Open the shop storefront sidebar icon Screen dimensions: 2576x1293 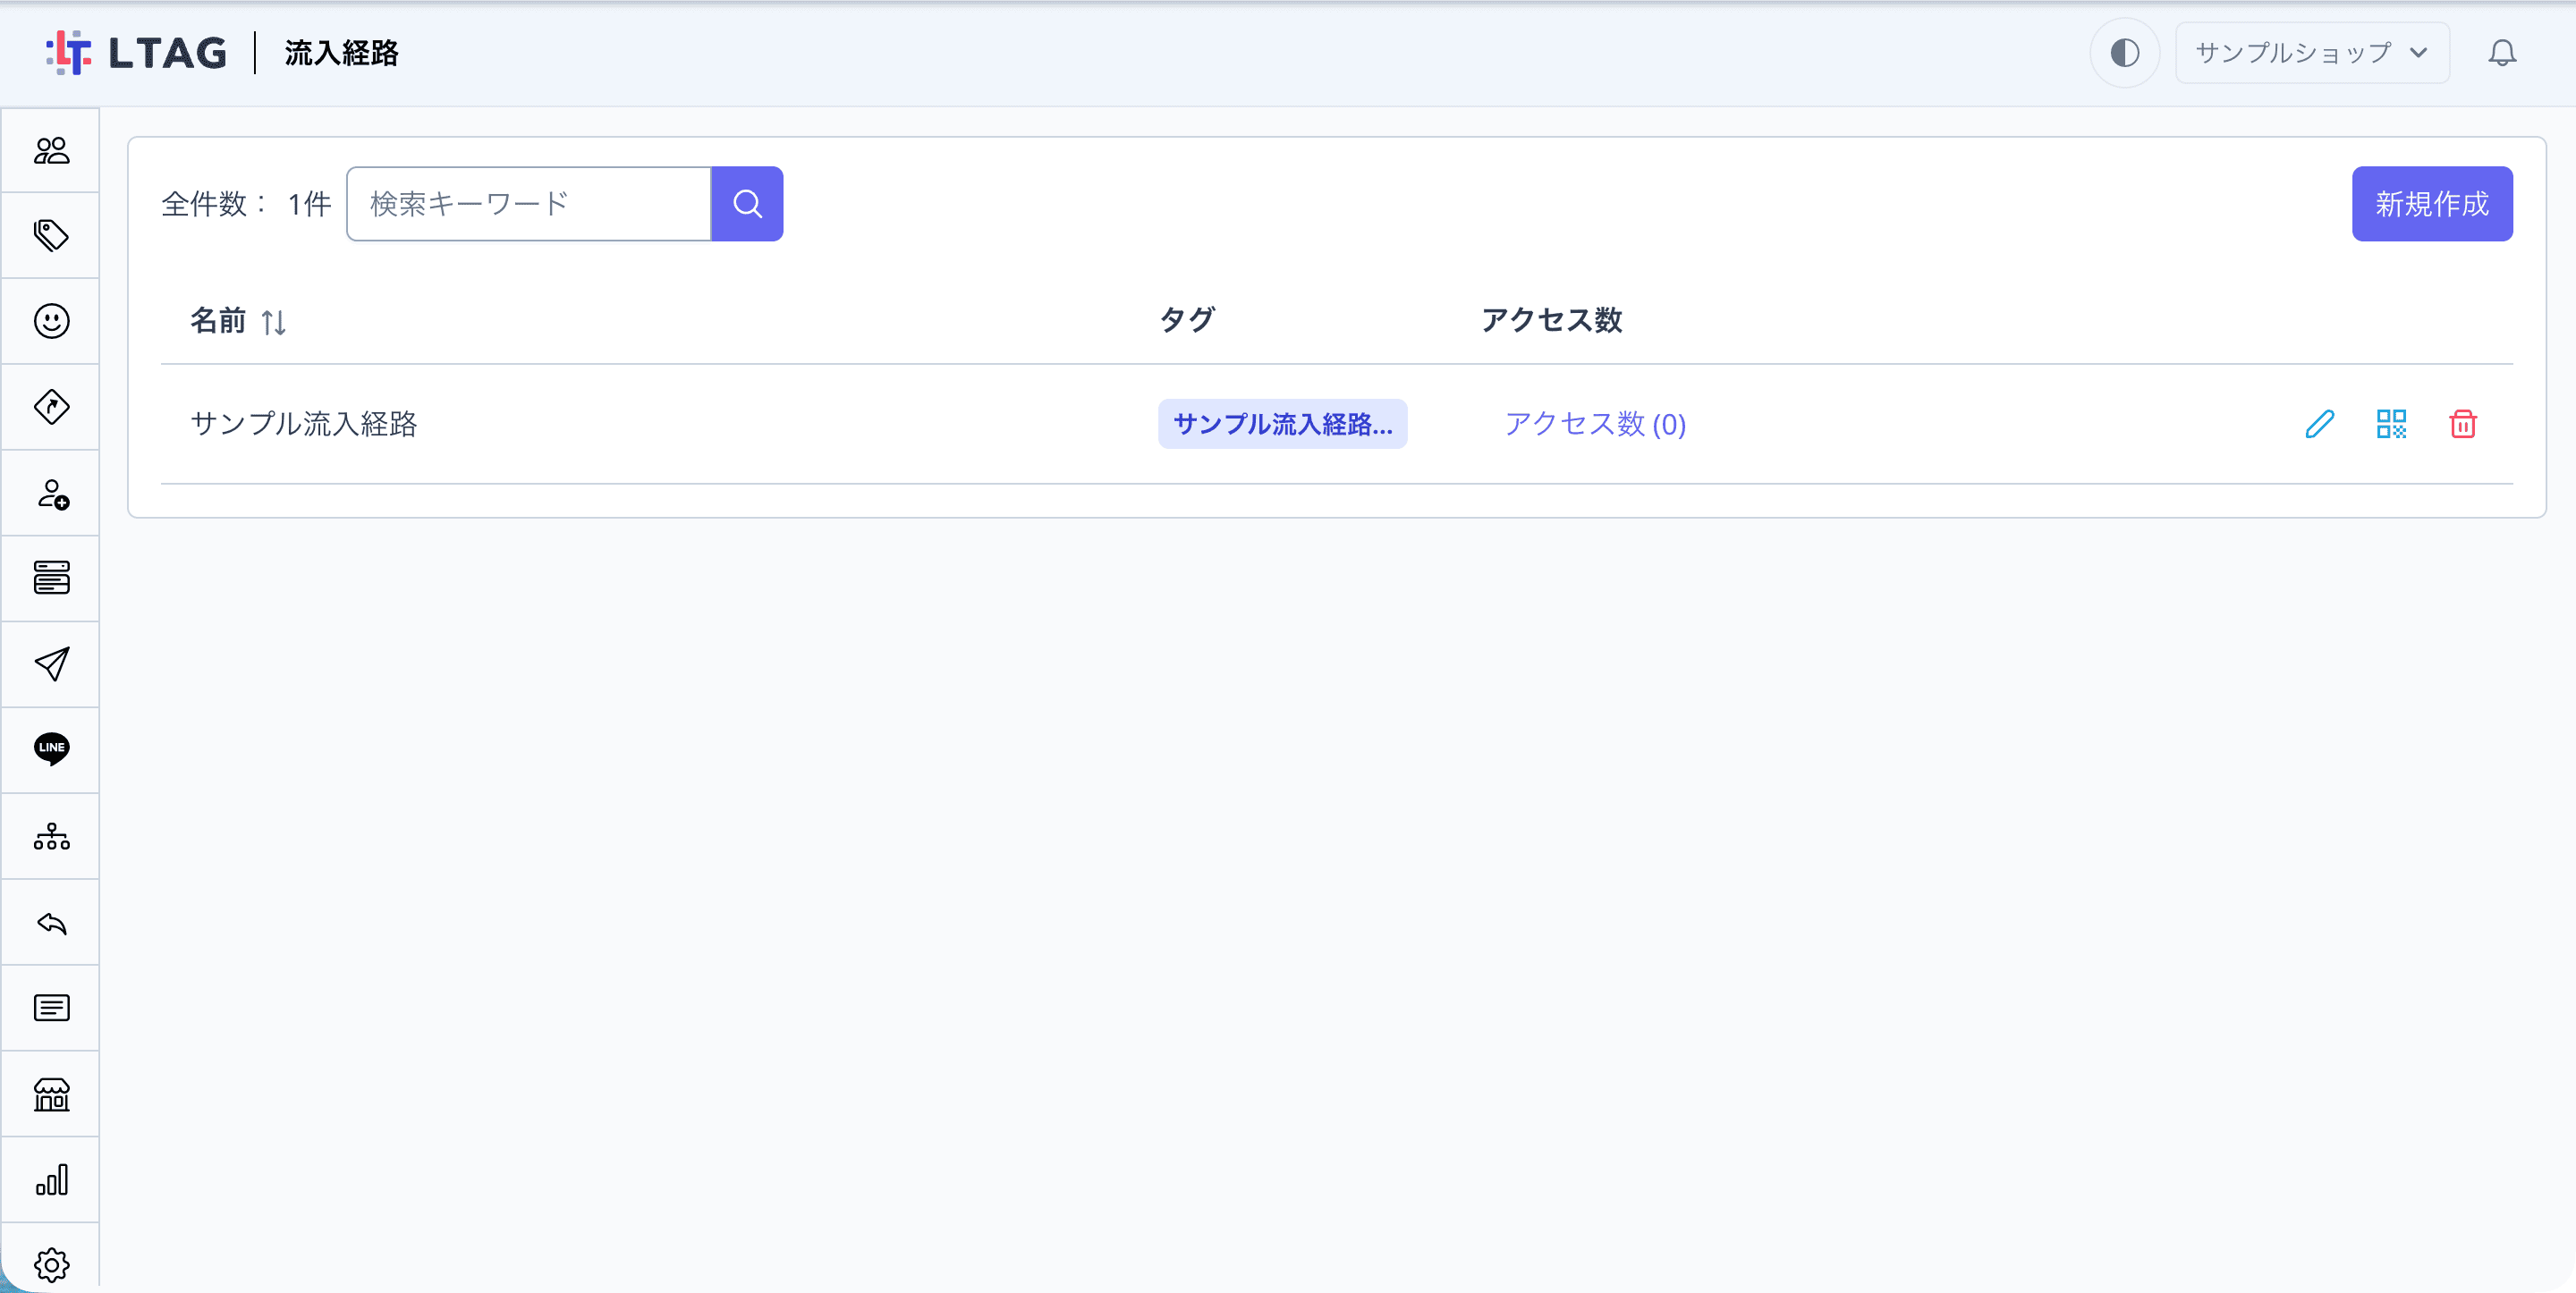pyautogui.click(x=51, y=1094)
